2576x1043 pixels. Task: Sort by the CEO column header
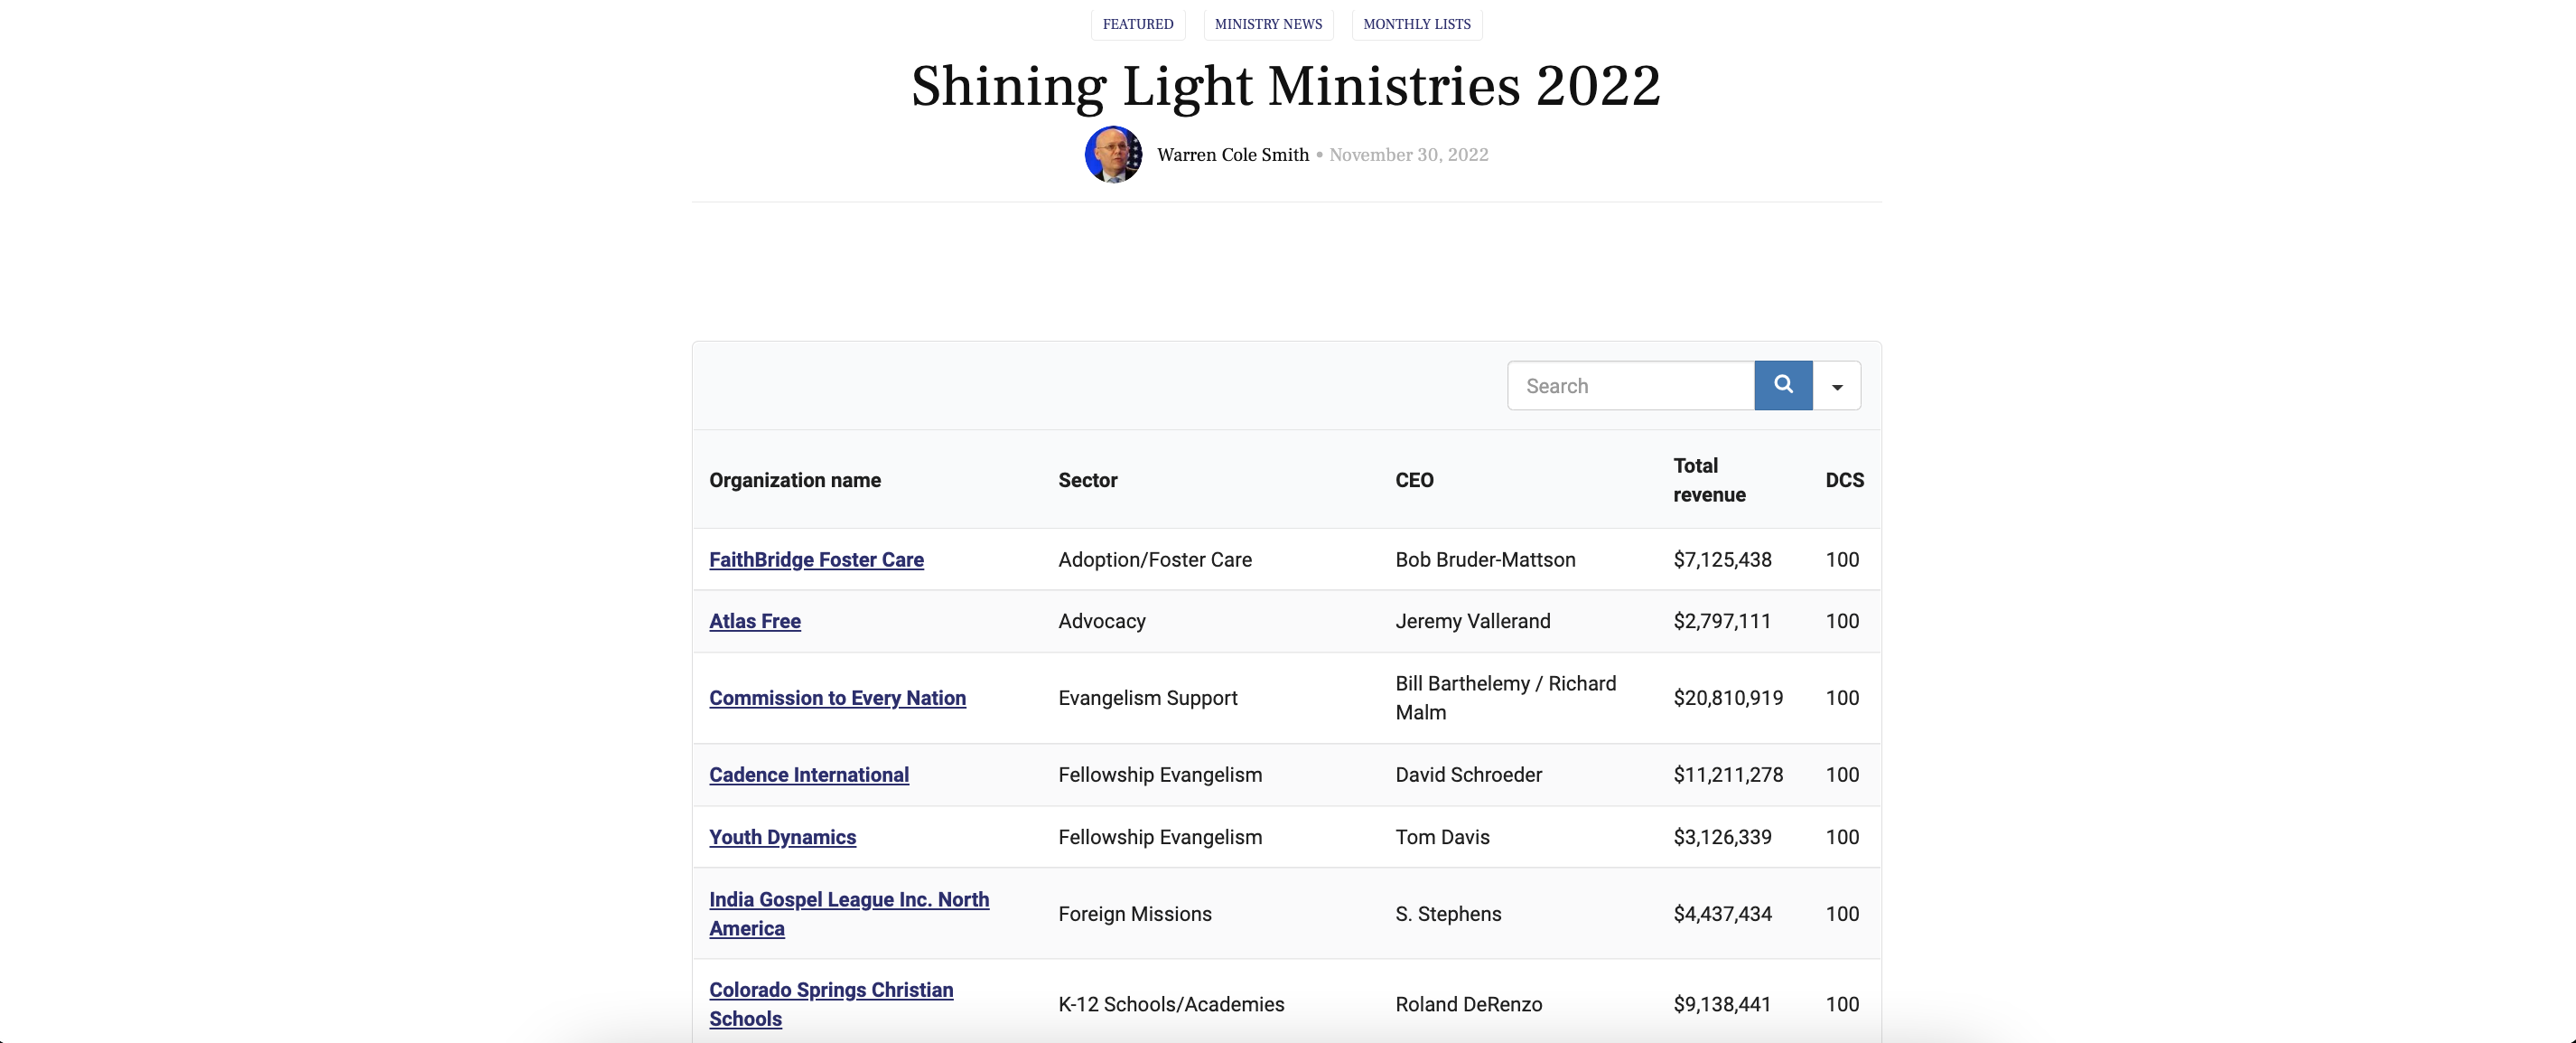click(1414, 479)
